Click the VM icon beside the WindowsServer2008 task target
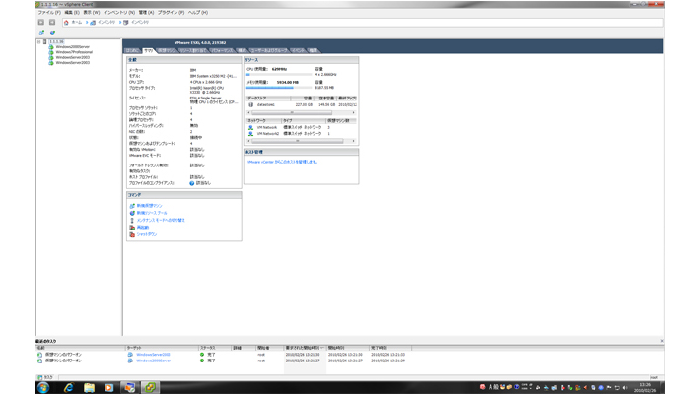This screenshot has height=394, width=700. 130,355
